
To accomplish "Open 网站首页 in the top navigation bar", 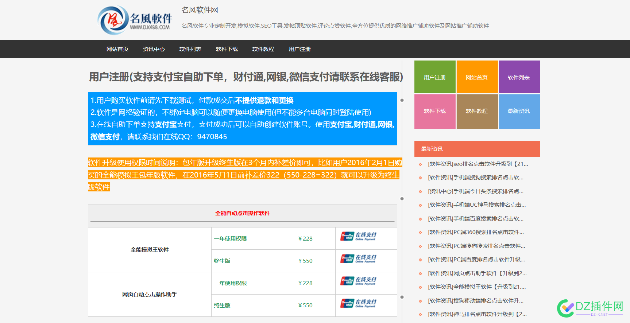I will [x=117, y=49].
